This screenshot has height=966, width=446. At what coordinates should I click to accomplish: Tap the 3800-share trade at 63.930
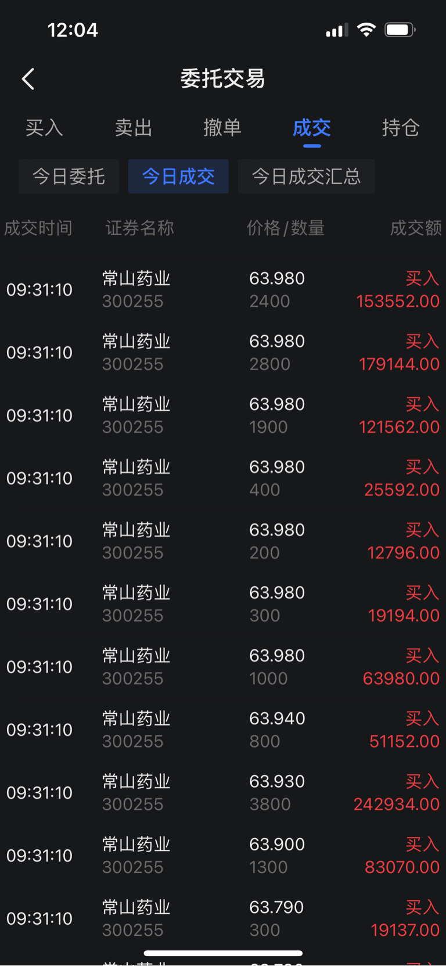click(223, 792)
